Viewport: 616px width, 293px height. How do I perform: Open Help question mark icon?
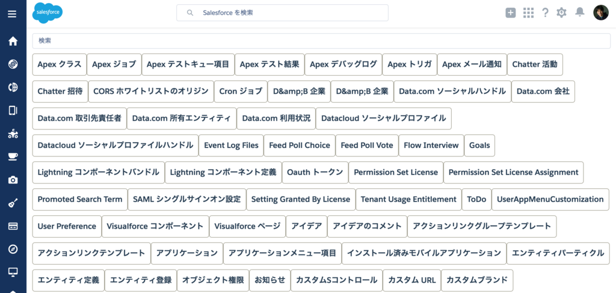pos(545,13)
